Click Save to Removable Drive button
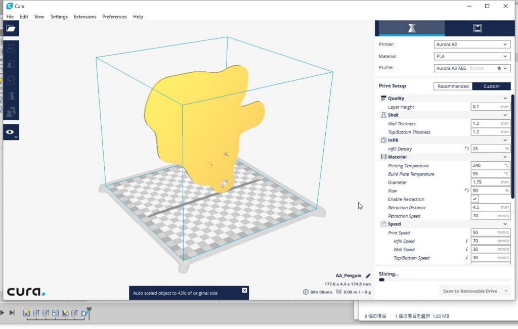The height and width of the screenshot is (329, 518). (x=470, y=291)
